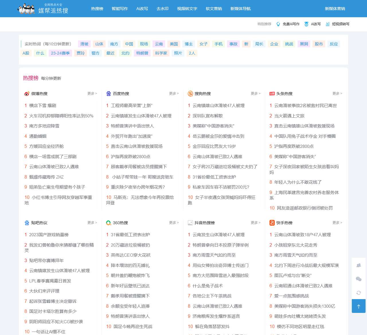Image resolution: width=367 pixels, height=335 pixels.
Task: Open the Ai改写 nav item
Action: click(142, 9)
